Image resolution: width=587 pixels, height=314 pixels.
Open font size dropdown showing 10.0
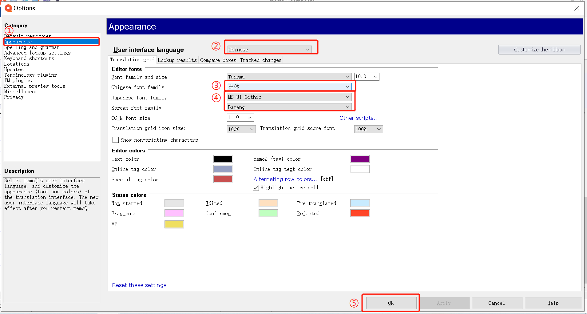click(x=367, y=77)
